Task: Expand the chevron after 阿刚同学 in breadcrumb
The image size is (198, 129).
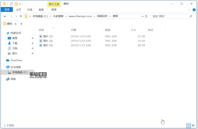Action: tap(110, 16)
